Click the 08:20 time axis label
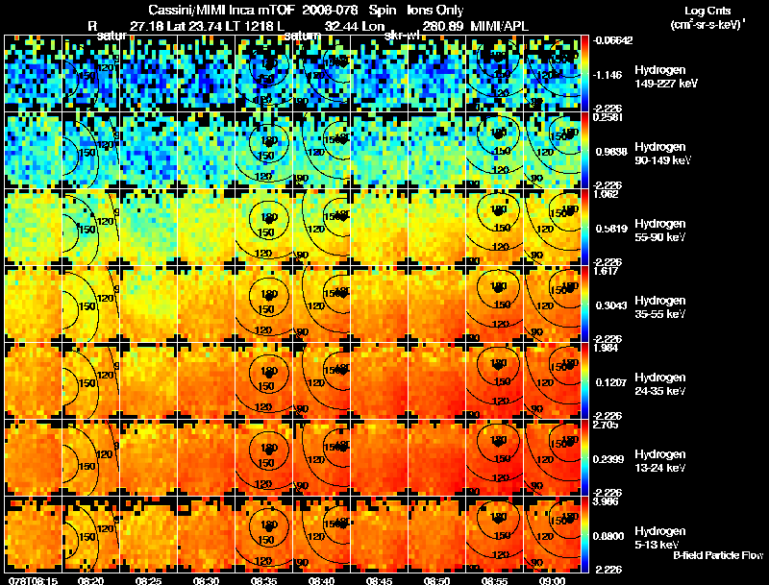The width and height of the screenshot is (769, 585). pos(90,581)
